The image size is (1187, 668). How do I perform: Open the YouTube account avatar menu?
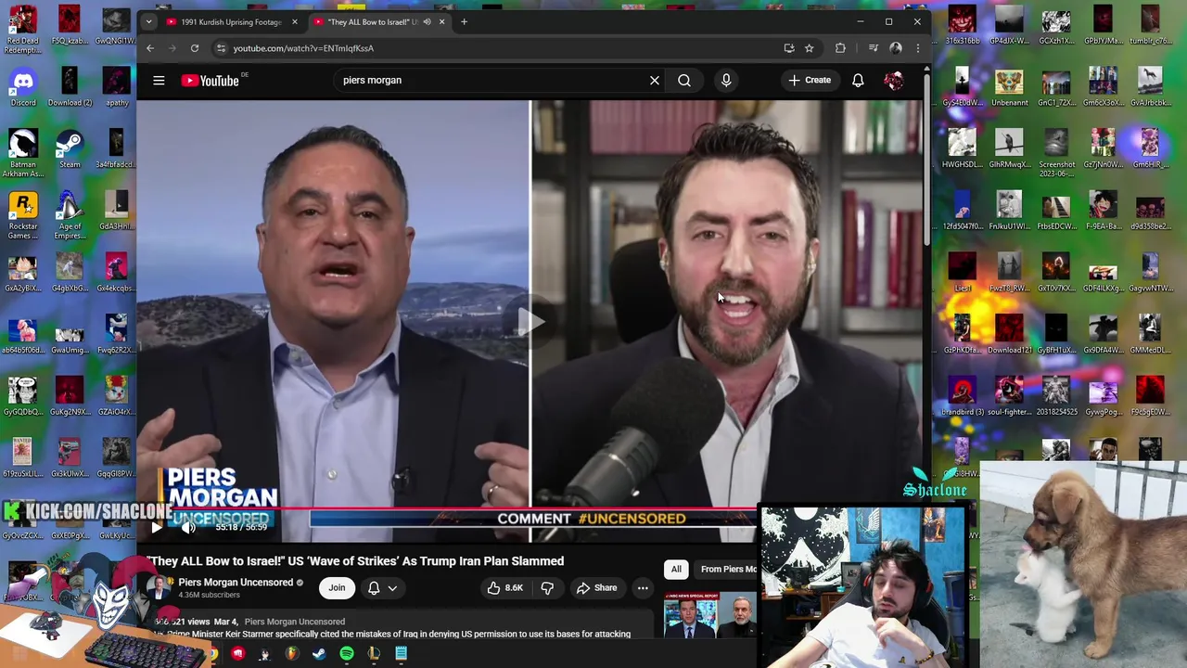[x=894, y=80]
